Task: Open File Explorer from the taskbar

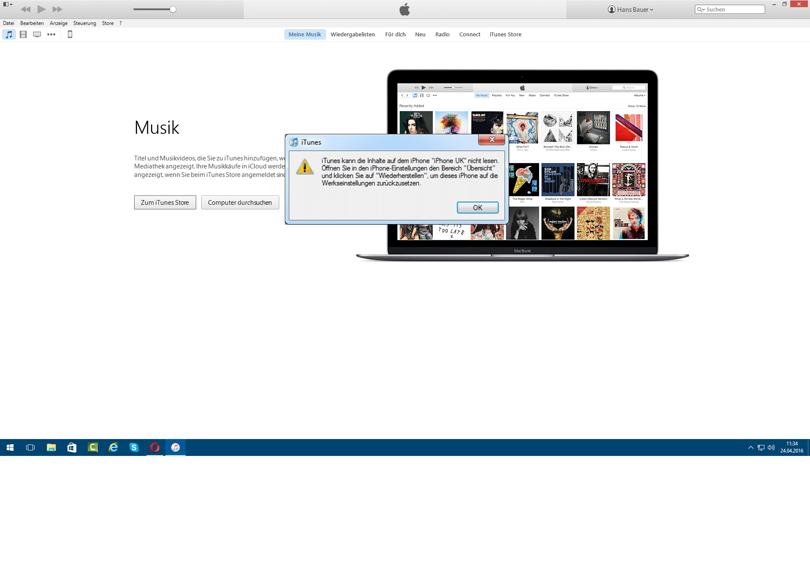Action: tap(51, 447)
